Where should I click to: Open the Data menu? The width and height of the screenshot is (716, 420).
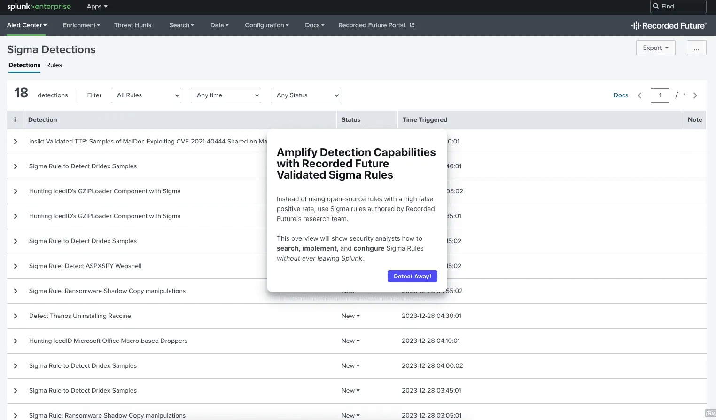(219, 25)
